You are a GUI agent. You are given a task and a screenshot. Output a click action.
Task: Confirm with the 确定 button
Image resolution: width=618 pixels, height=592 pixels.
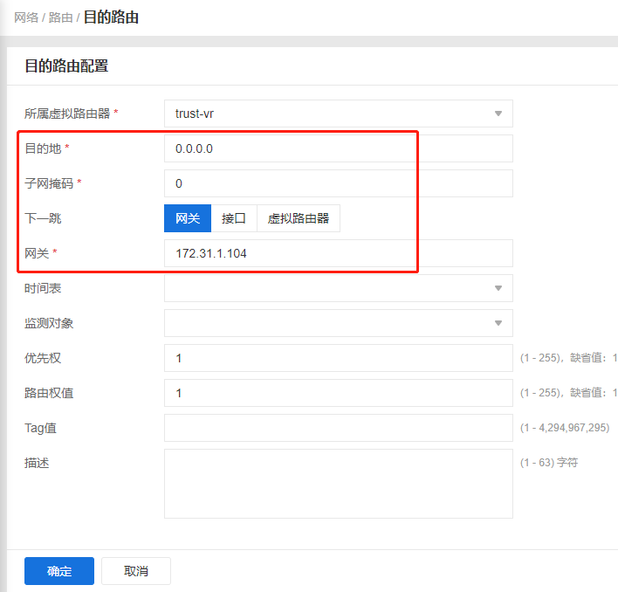[59, 571]
